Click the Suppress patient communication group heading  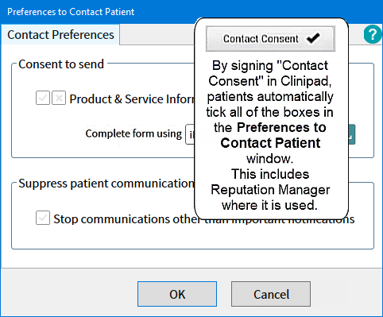point(106,184)
